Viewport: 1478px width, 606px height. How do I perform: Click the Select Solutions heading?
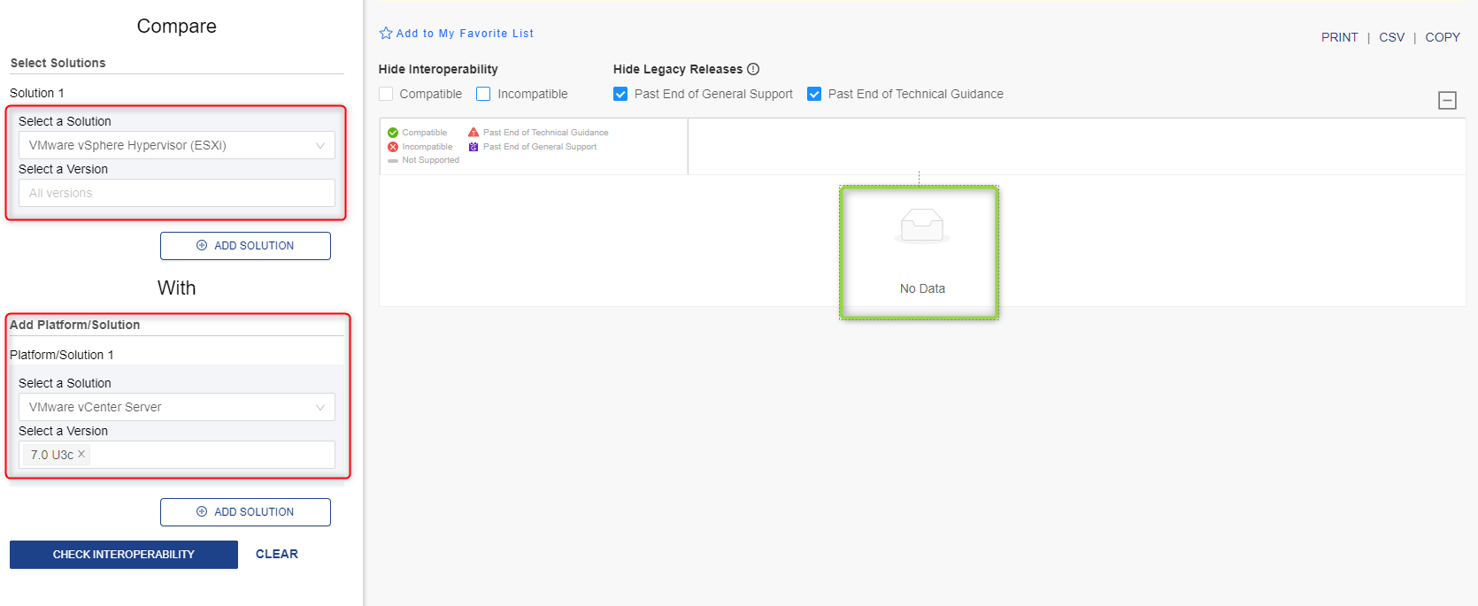click(58, 63)
